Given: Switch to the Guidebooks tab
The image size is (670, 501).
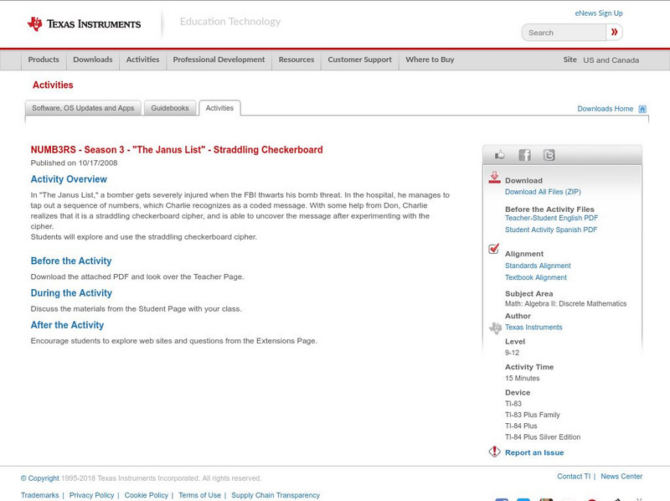Looking at the screenshot, I should (x=170, y=108).
